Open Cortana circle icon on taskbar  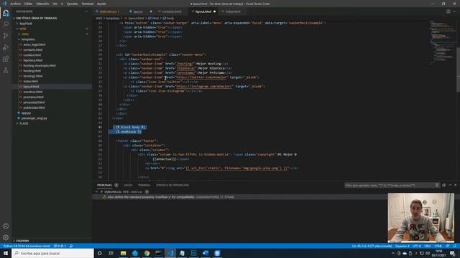coord(99,253)
